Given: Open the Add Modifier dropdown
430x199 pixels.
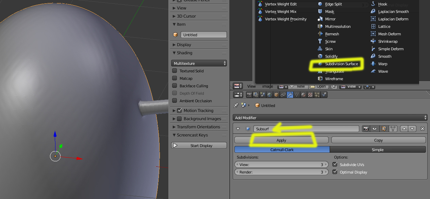Looking at the screenshot, I should coord(330,117).
